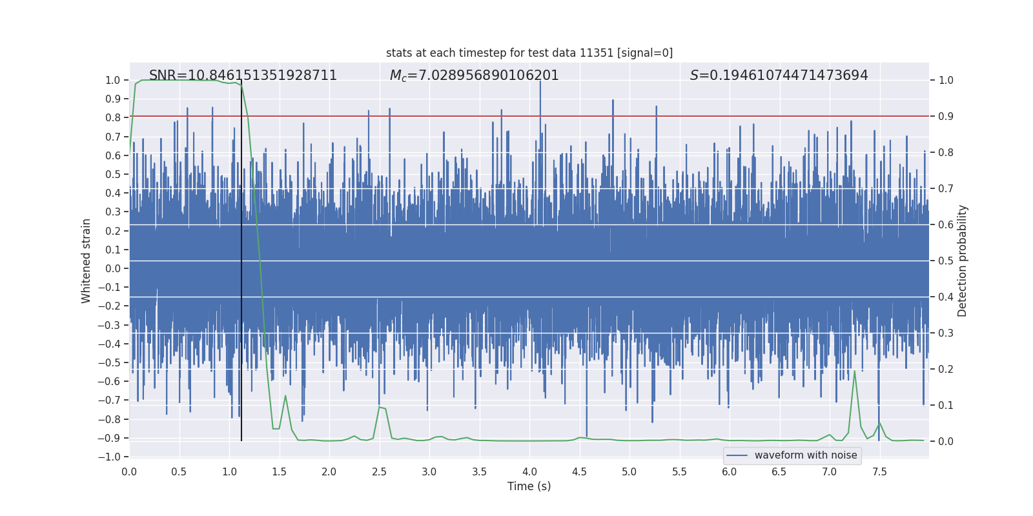Click the Detection probability tick label 0.5

946,261
